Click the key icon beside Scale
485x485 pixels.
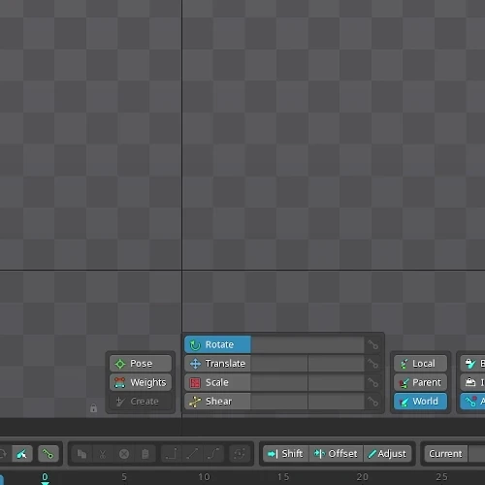point(372,382)
